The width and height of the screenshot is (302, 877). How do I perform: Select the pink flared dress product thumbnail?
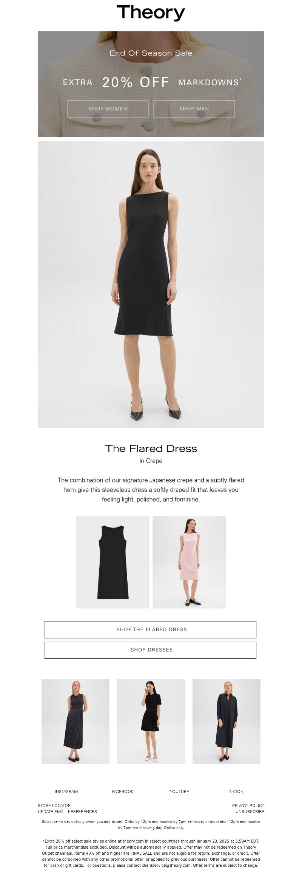190,562
